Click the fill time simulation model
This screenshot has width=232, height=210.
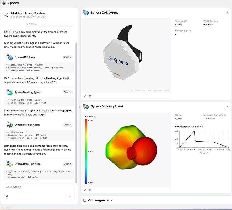point(131,147)
